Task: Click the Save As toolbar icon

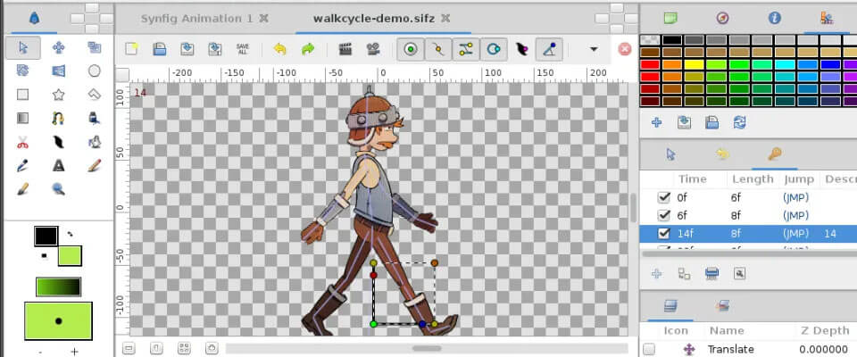Action: pos(215,49)
